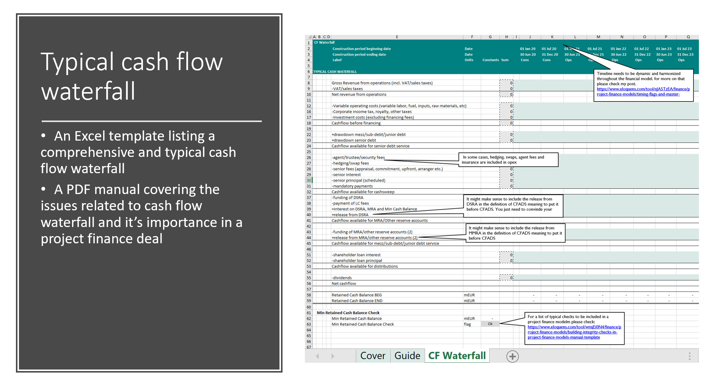Select column F header
This screenshot has width=719, height=379.
[472, 37]
